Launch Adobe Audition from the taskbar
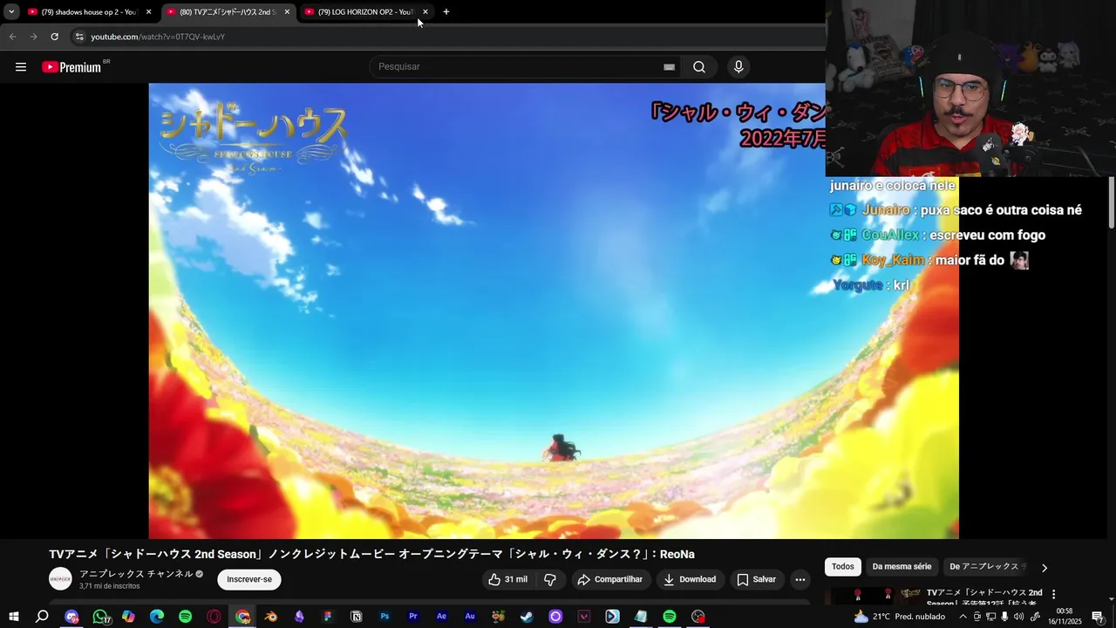1116x628 pixels. (470, 617)
